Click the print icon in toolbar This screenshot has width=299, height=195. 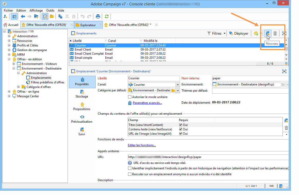(x=98, y=17)
